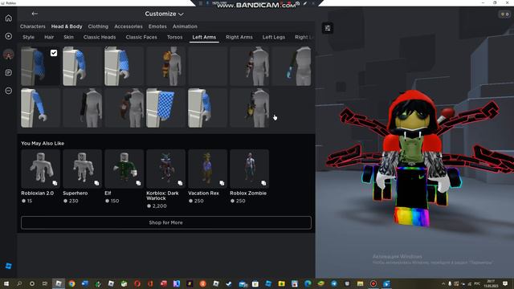Click the Robux balance indicator
The image size is (514, 289).
[x=504, y=14]
